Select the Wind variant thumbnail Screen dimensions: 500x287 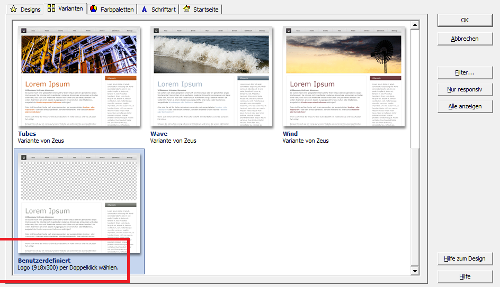(x=344, y=76)
